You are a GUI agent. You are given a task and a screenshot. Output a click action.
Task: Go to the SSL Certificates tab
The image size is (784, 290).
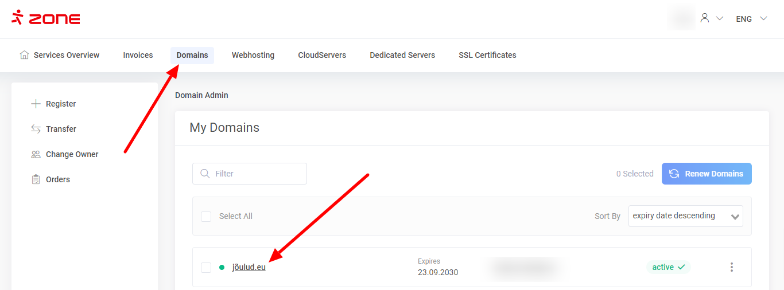click(x=487, y=55)
